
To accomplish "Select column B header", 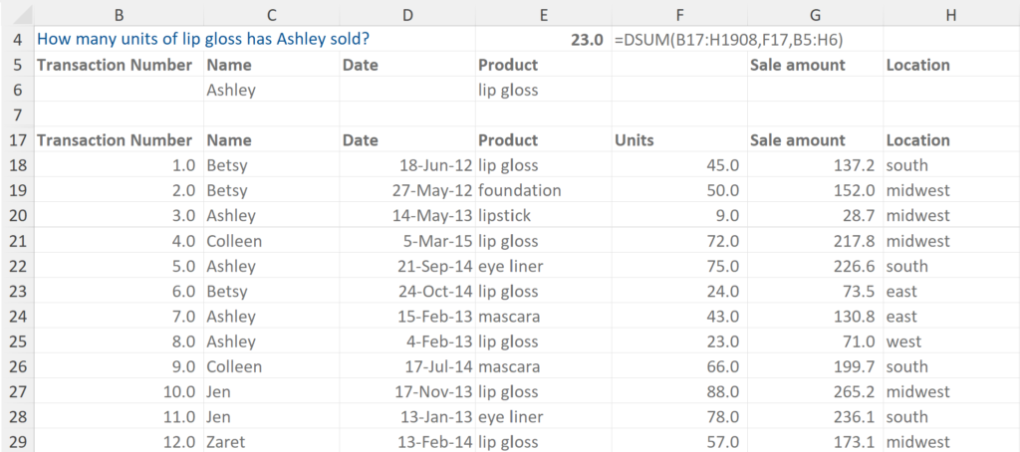I will 119,13.
